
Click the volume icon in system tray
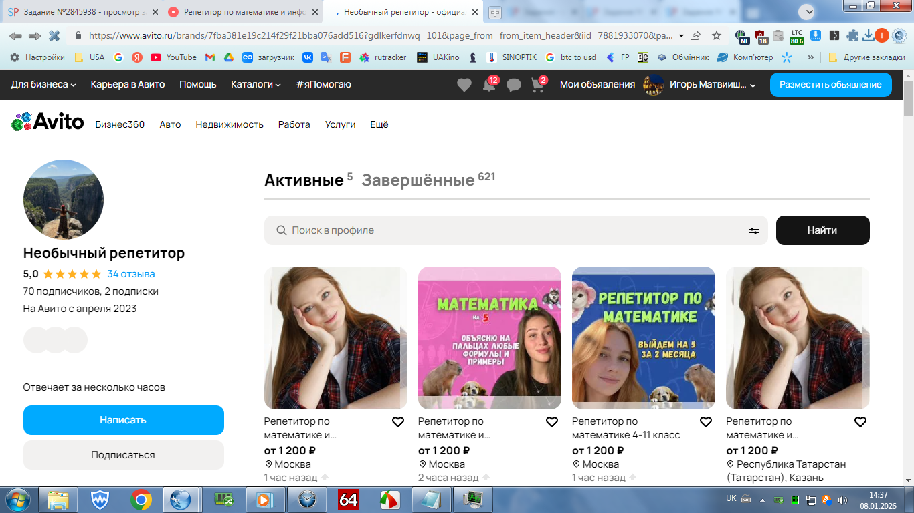842,500
